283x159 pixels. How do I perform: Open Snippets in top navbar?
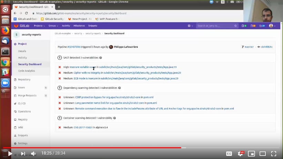tap(93, 26)
